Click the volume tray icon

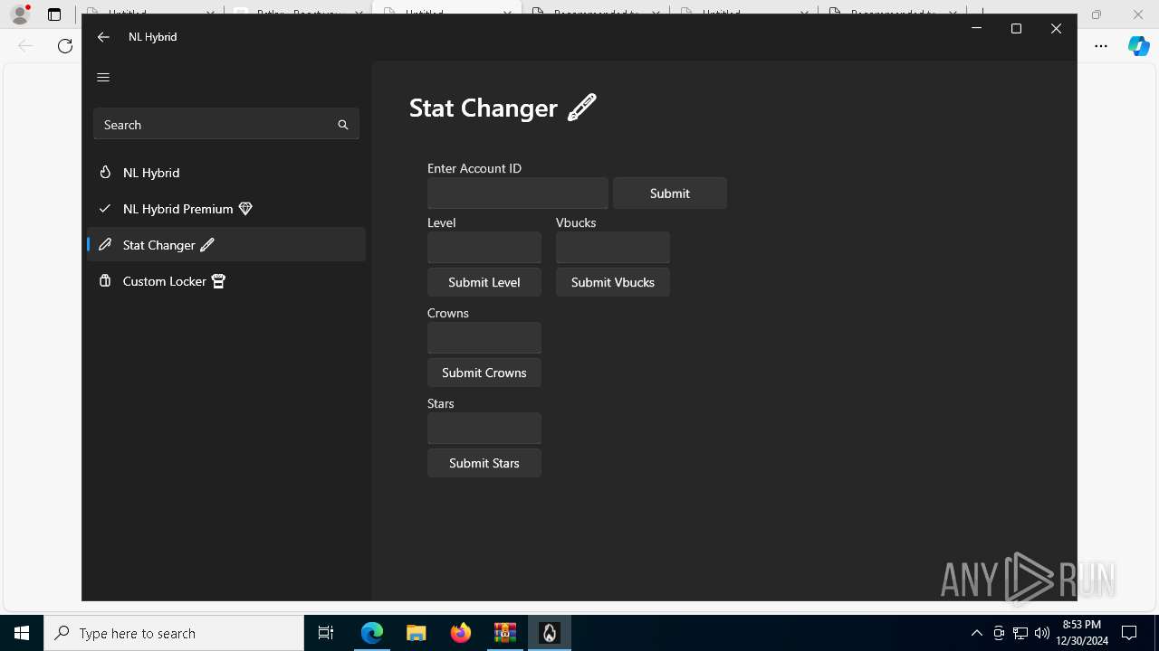tap(1041, 633)
